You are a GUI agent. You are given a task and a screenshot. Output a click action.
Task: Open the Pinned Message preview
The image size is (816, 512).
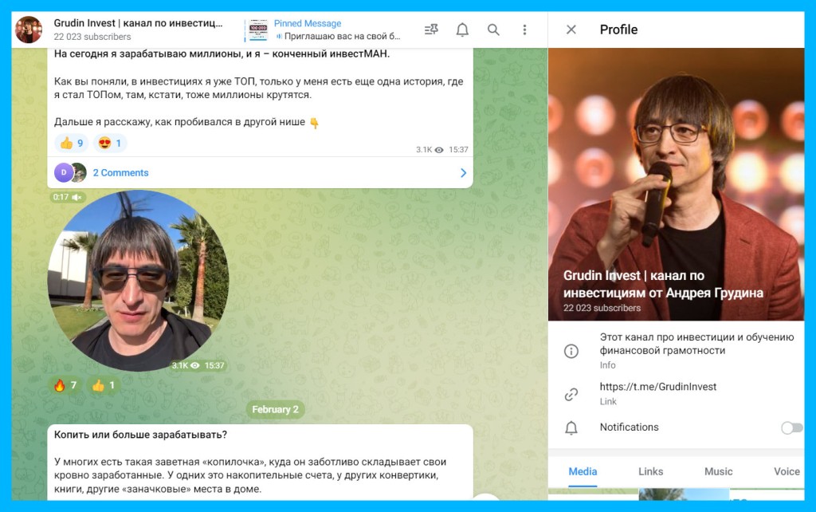(335, 30)
